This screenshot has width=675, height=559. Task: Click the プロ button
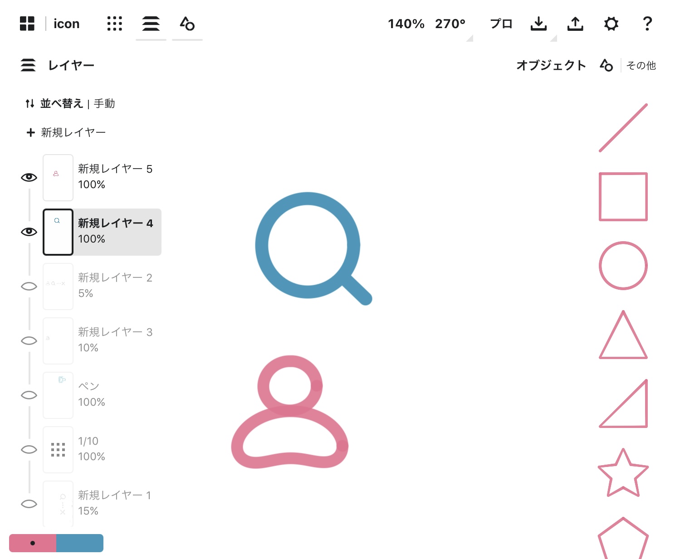(x=501, y=24)
